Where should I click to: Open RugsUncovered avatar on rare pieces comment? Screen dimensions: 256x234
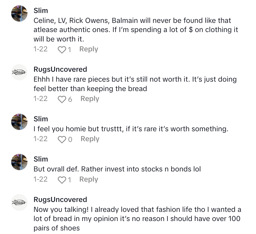point(19,72)
